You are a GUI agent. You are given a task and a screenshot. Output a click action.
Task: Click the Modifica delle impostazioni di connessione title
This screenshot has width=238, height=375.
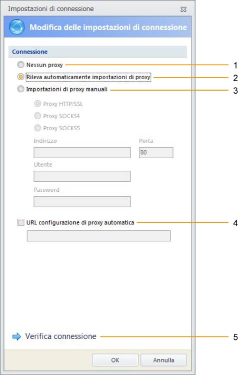(x=108, y=27)
